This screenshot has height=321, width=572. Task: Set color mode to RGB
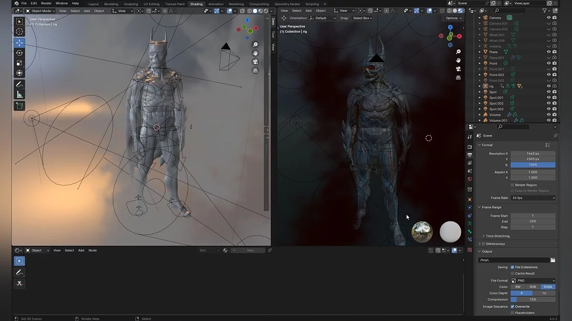pyautogui.click(x=533, y=287)
